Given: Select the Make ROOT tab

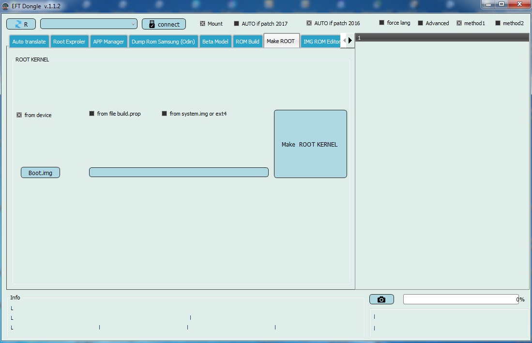Looking at the screenshot, I should click(x=281, y=41).
